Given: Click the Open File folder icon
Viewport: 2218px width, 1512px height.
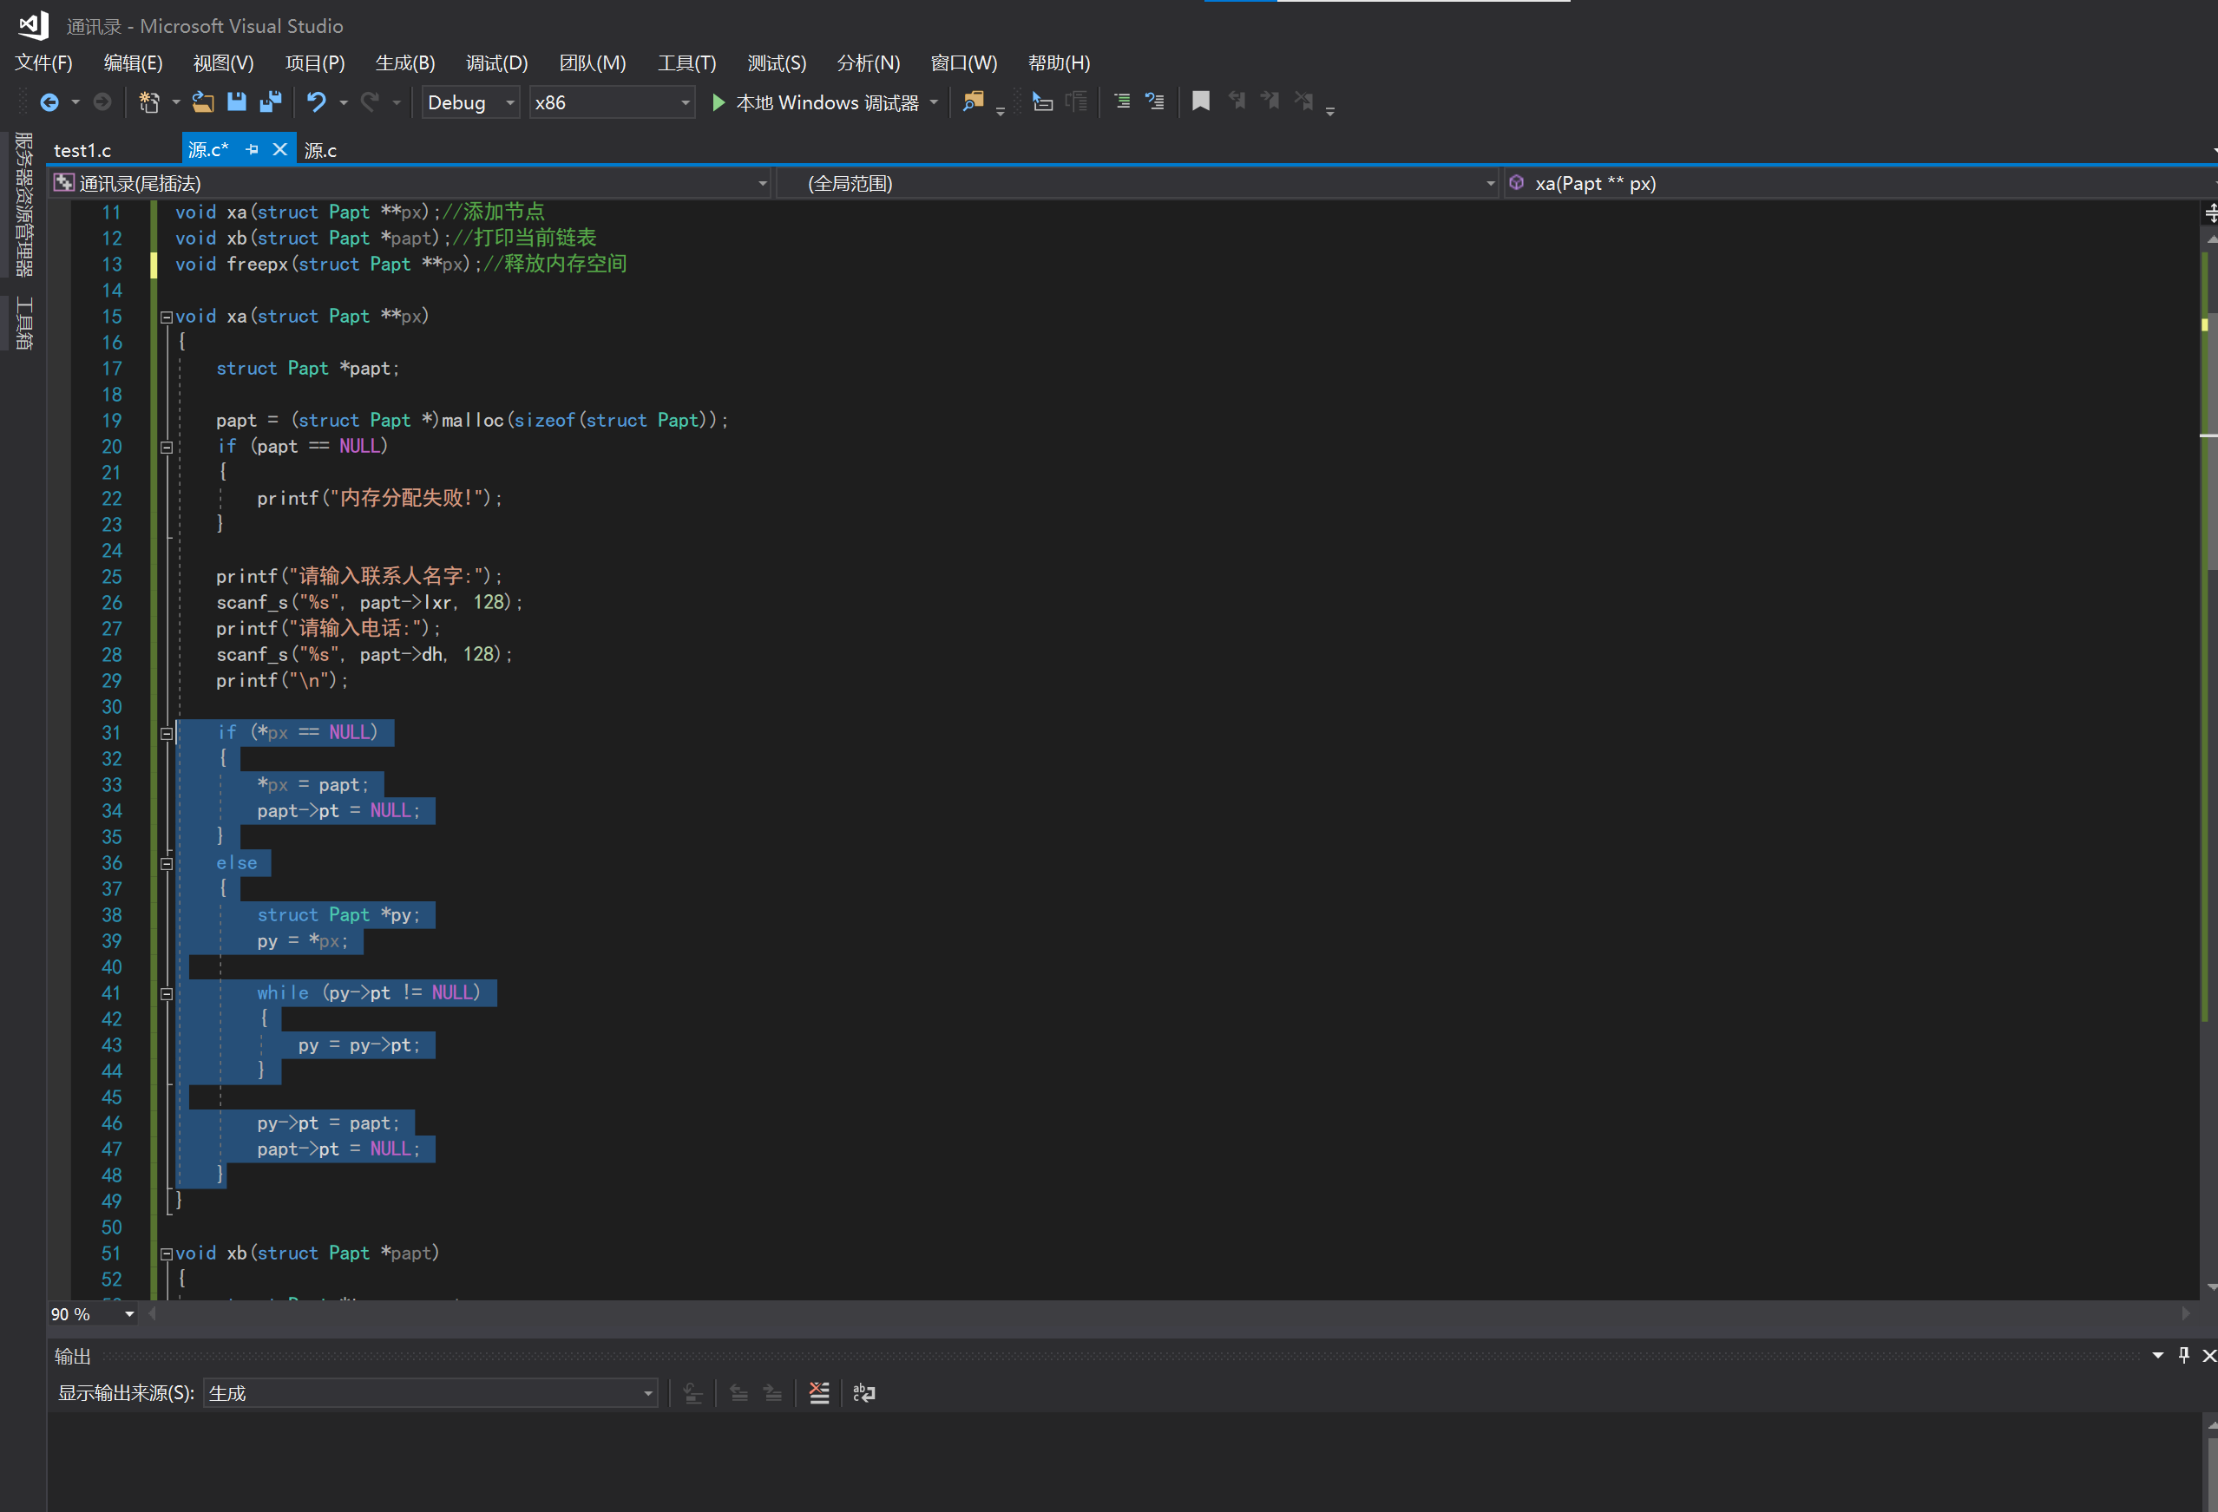Looking at the screenshot, I should [x=202, y=102].
